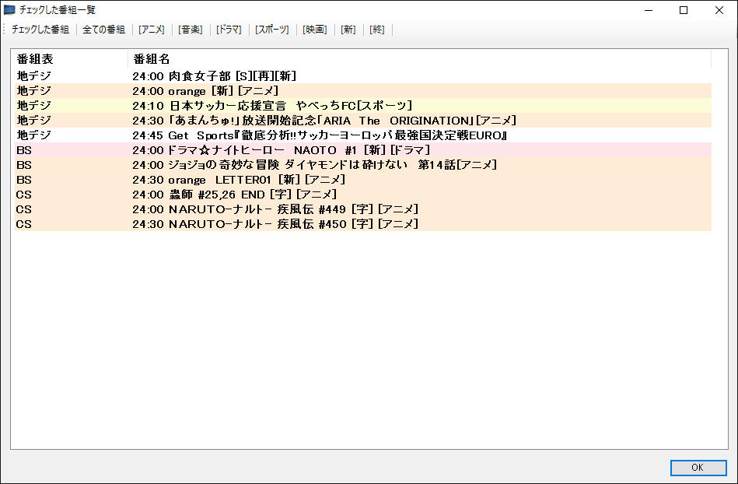The image size is (738, 484).
Task: Close the チェックした番組一覧 window
Action: [719, 10]
